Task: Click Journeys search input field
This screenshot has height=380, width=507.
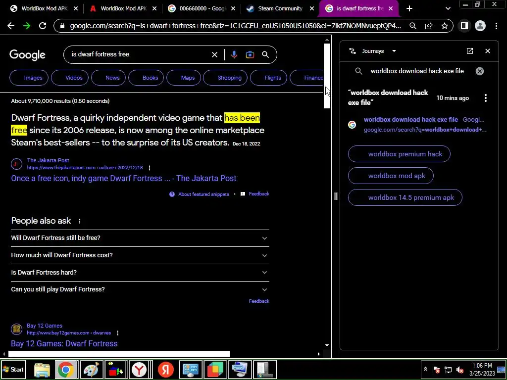Action: click(x=417, y=71)
